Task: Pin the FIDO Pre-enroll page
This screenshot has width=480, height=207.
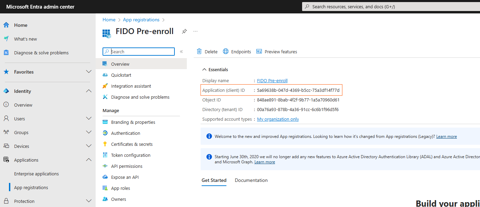Action: [x=184, y=31]
